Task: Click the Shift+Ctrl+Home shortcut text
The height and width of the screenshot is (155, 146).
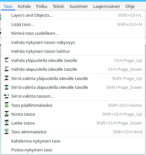Action: click(x=125, y=105)
